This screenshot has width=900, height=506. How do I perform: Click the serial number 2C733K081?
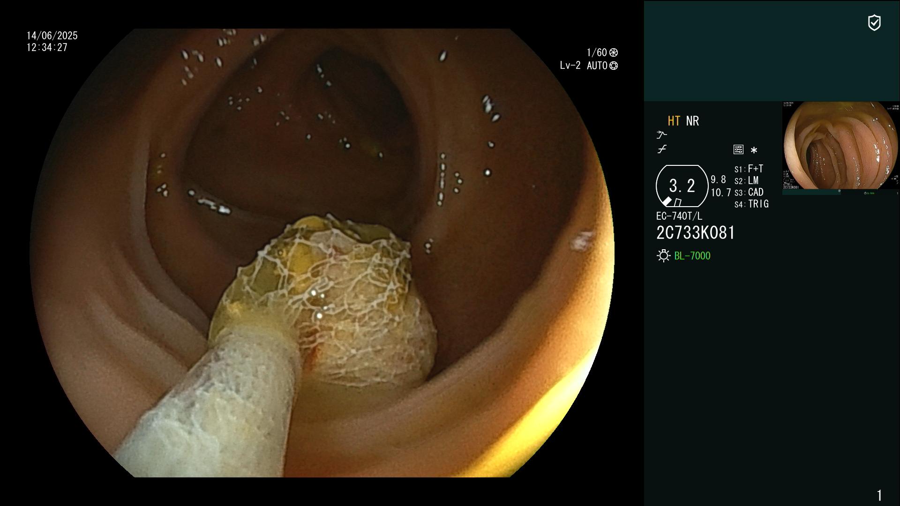coord(696,233)
